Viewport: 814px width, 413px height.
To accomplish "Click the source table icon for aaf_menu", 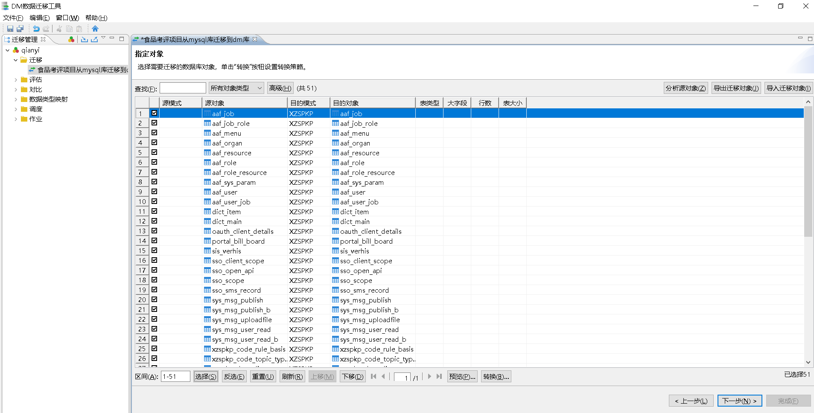I will tap(207, 133).
